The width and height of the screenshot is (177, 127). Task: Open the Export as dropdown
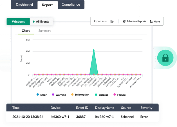100,21
